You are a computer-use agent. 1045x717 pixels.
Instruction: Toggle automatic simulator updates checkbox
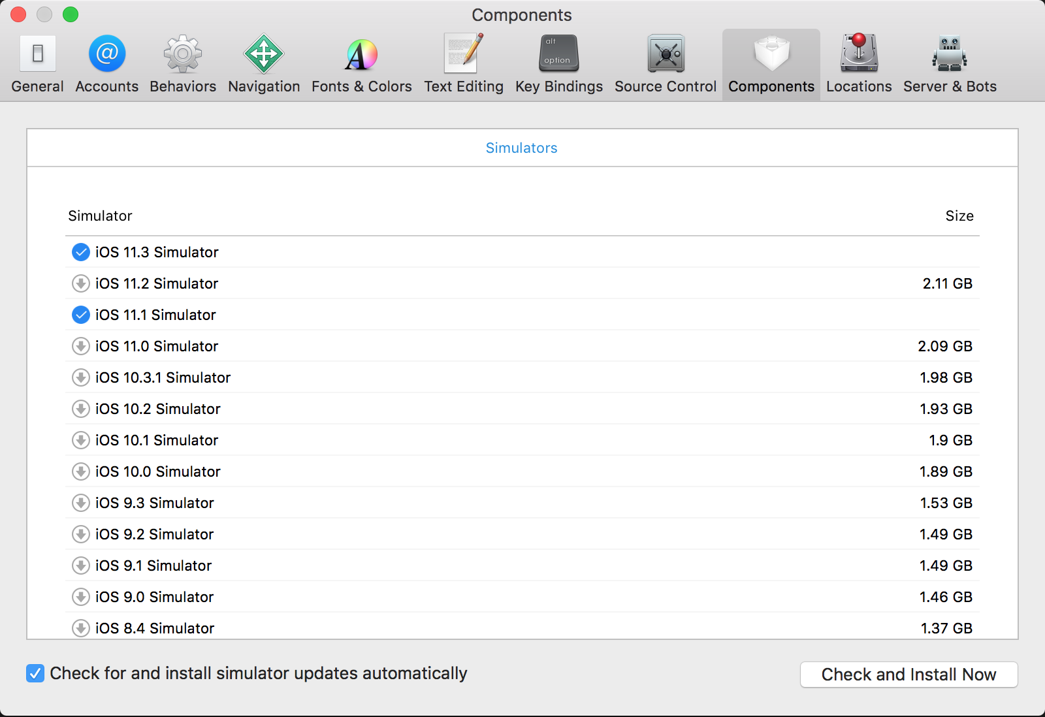click(35, 673)
